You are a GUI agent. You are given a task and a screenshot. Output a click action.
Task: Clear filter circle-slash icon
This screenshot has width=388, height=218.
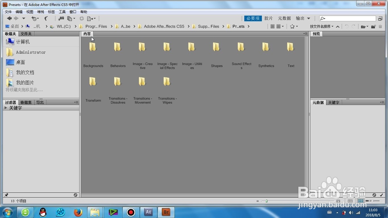(76, 195)
